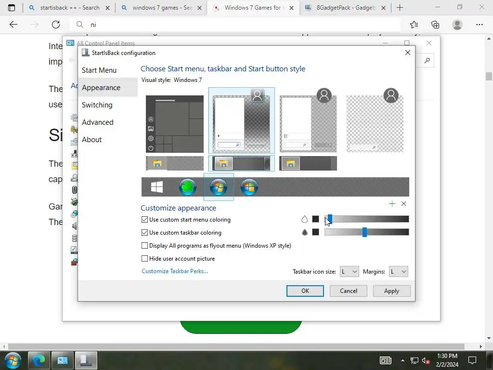Click the taskbar opacity filled droplet icon
Screen dimensions: 493x370
304,232
